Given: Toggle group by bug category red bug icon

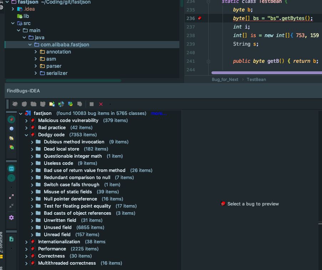Looking at the screenshot, I should pyautogui.click(x=11, y=119).
